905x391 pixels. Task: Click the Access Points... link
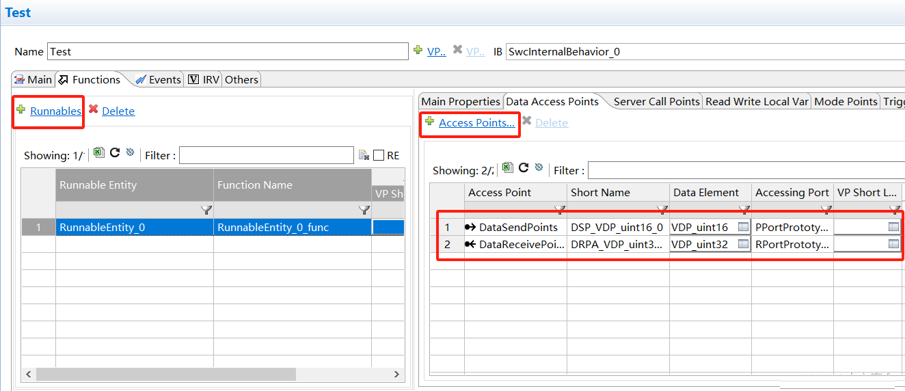click(x=476, y=123)
